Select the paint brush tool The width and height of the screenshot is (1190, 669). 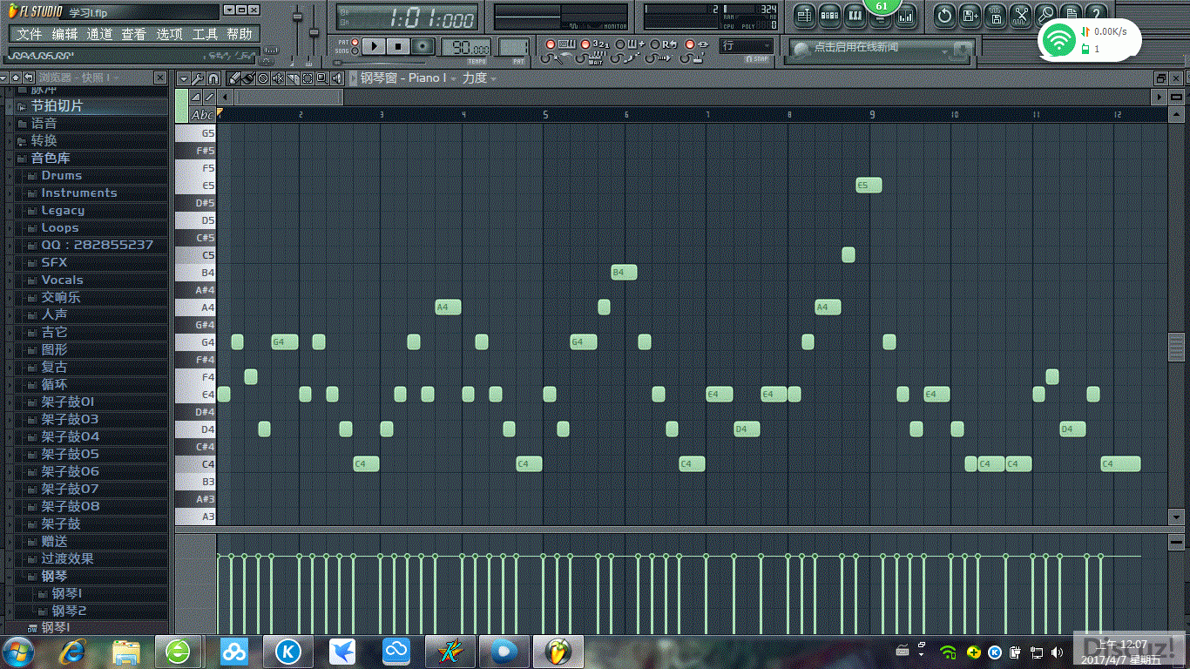(248, 78)
